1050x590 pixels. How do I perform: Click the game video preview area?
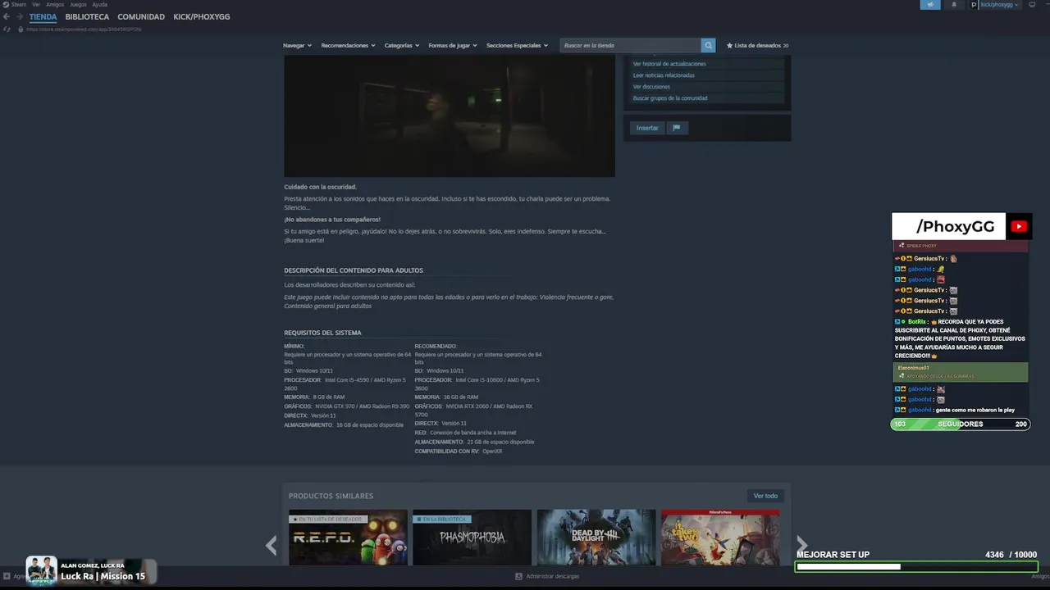click(x=450, y=116)
